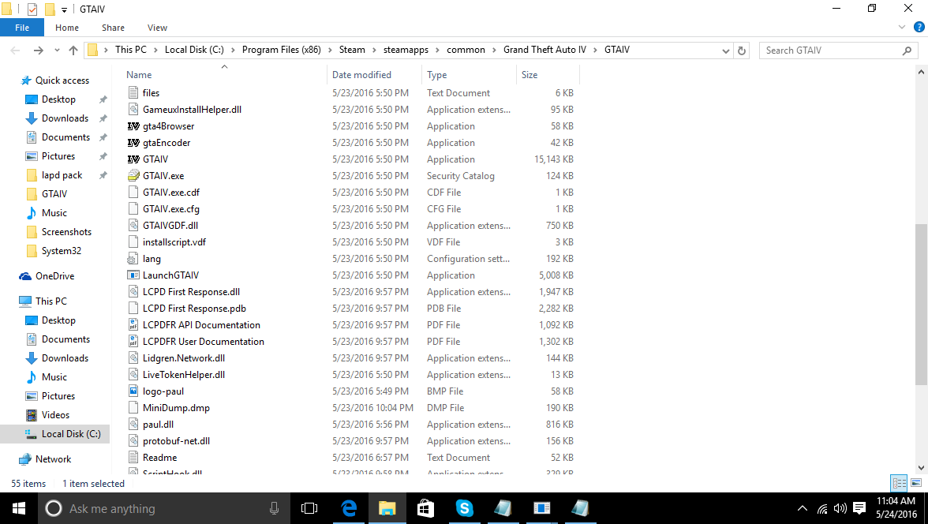The width and height of the screenshot is (928, 524).
Task: Select the installscript.vdf file name
Action: point(174,242)
